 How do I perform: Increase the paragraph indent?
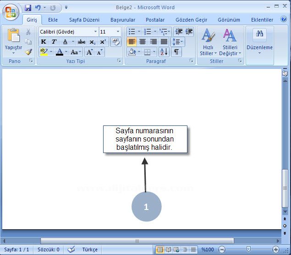[189, 31]
